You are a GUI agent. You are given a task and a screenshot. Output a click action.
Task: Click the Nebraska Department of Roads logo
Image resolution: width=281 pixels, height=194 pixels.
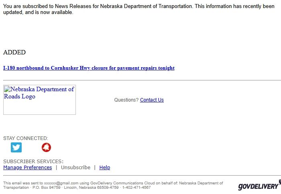(x=39, y=100)
